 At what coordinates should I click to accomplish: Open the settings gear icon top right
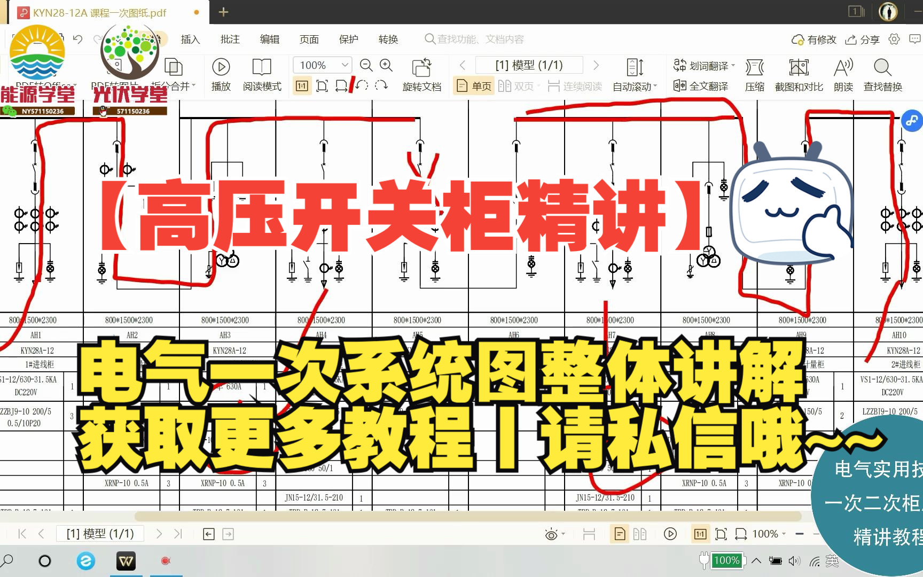pyautogui.click(x=894, y=39)
